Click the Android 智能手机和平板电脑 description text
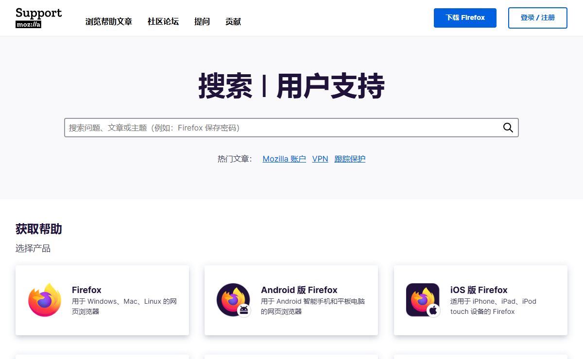Image resolution: width=583 pixels, height=359 pixels. pos(313,306)
